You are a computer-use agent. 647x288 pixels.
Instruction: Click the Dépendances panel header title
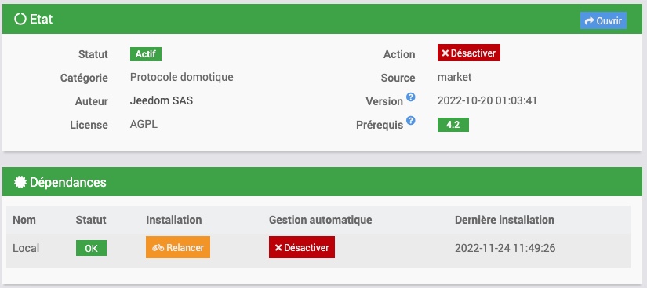click(x=68, y=182)
